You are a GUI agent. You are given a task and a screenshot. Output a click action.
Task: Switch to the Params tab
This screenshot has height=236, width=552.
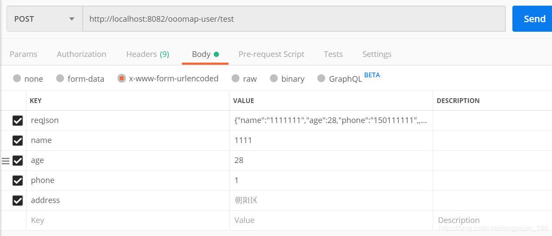tap(24, 54)
